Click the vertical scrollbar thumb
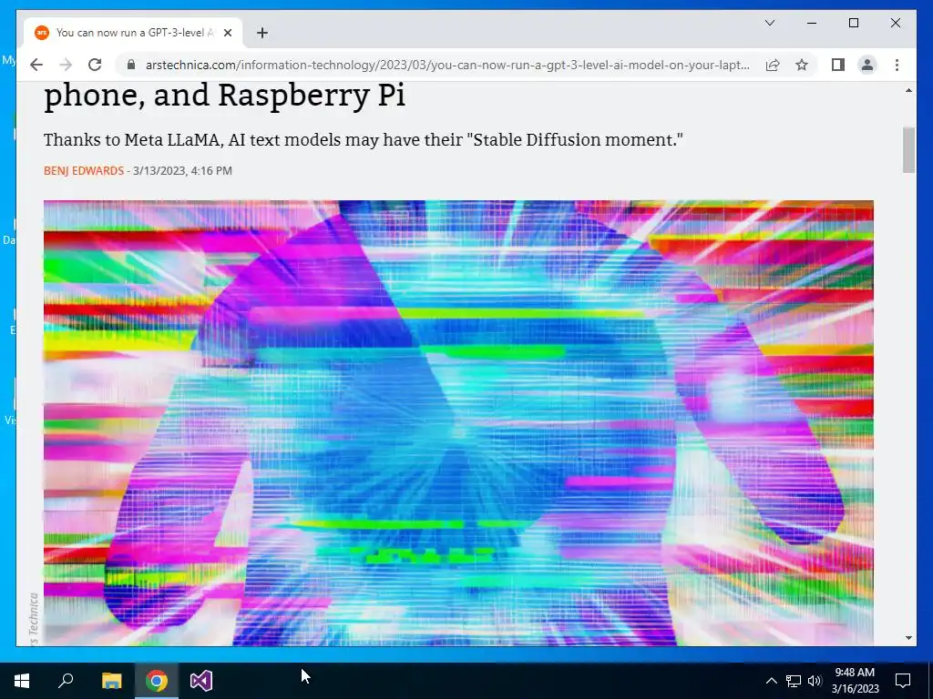Image resolution: width=933 pixels, height=699 pixels. tap(908, 150)
